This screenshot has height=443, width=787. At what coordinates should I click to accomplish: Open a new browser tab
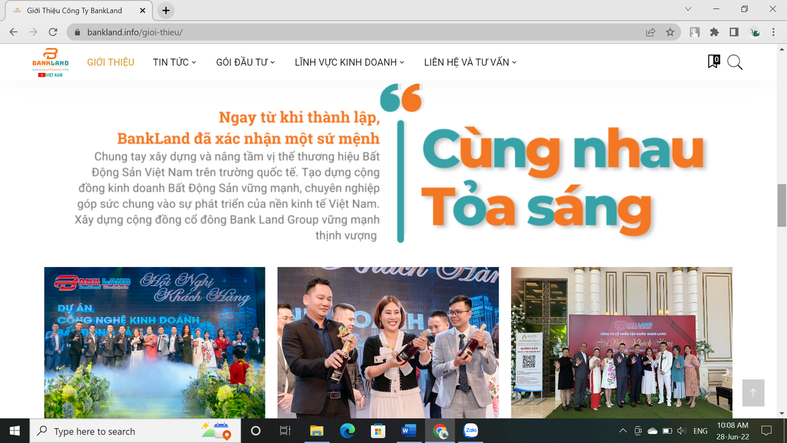coord(166,11)
